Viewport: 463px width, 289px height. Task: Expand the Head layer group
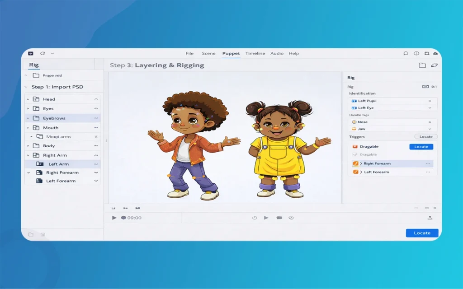point(28,99)
